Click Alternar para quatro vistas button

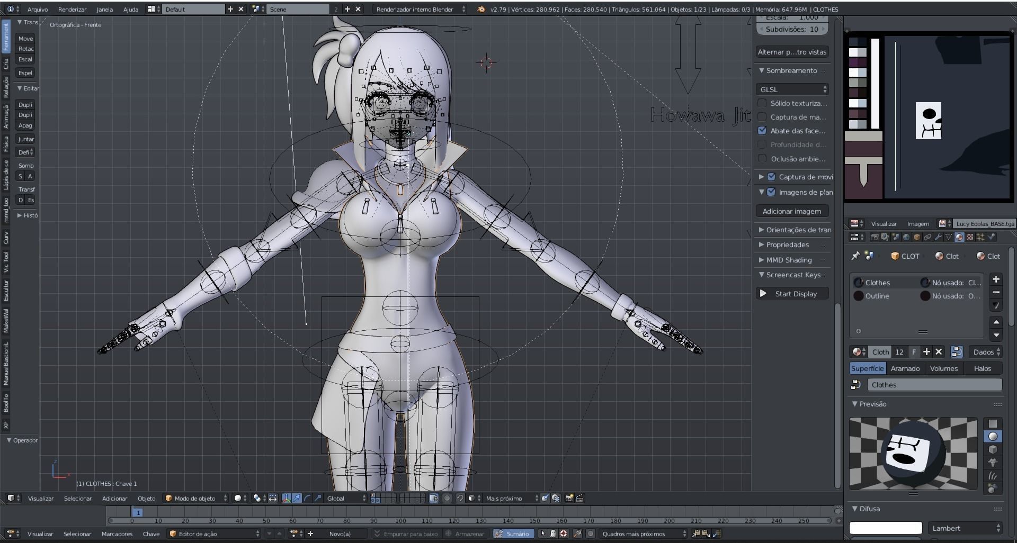point(792,52)
